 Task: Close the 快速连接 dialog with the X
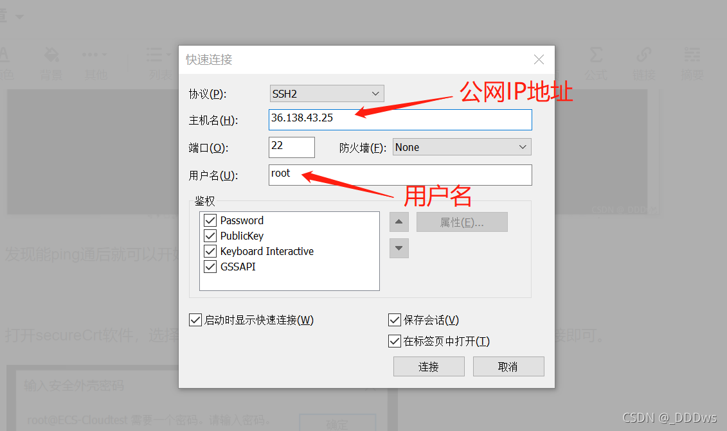point(539,59)
